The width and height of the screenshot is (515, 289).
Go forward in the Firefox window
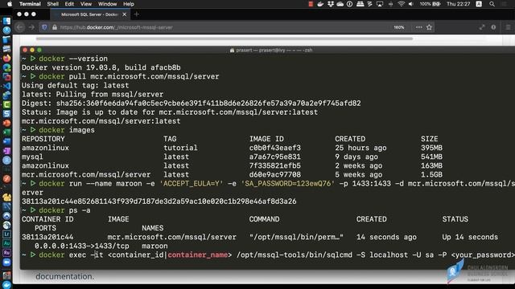click(31, 27)
